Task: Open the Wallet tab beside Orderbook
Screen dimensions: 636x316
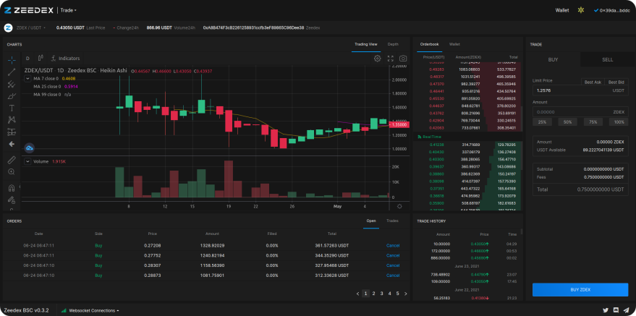Action: pos(454,44)
